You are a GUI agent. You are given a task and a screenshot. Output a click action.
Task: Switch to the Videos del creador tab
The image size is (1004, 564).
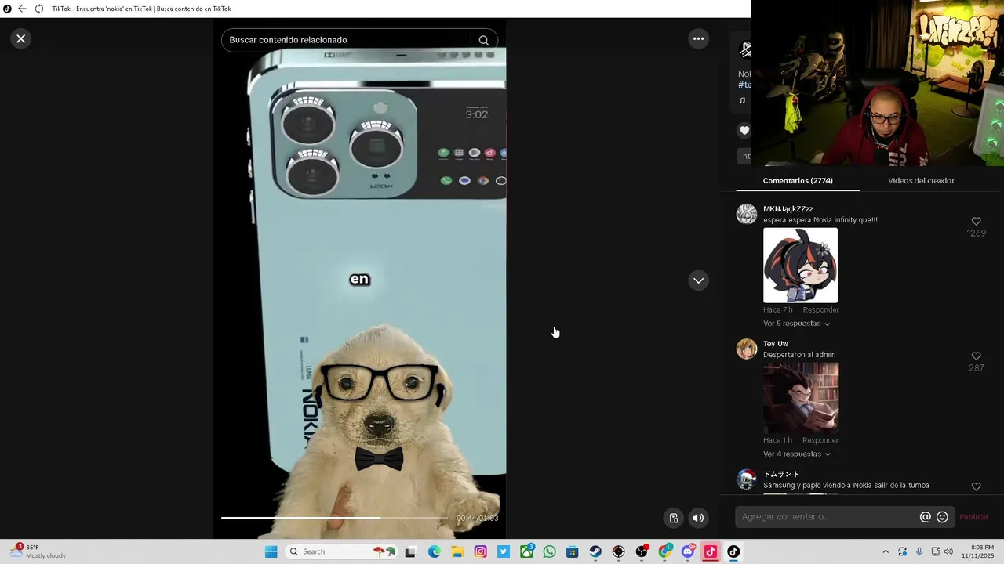(921, 181)
